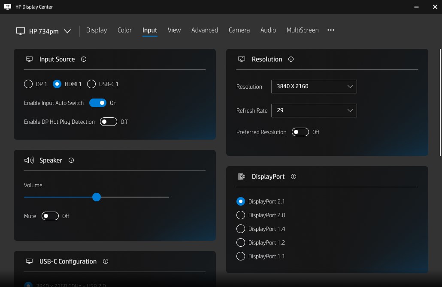Expand the HP 734pm monitor selector
442x287 pixels.
click(67, 31)
